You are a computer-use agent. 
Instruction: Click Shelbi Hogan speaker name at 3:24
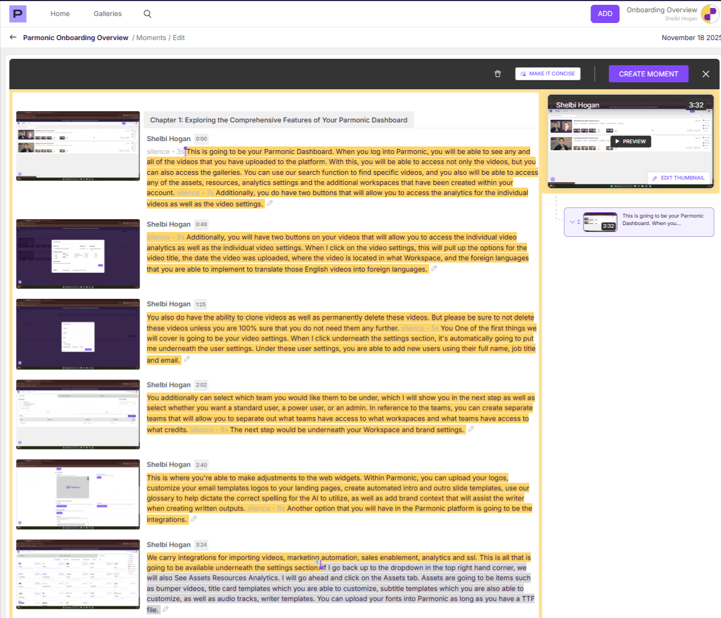pos(168,545)
